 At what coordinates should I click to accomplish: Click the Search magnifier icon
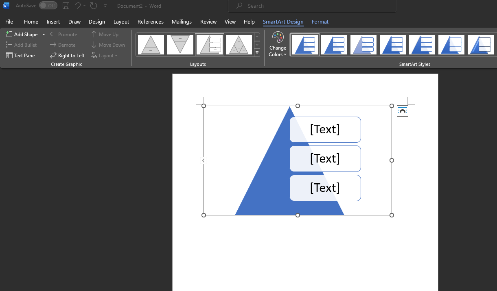pos(240,6)
